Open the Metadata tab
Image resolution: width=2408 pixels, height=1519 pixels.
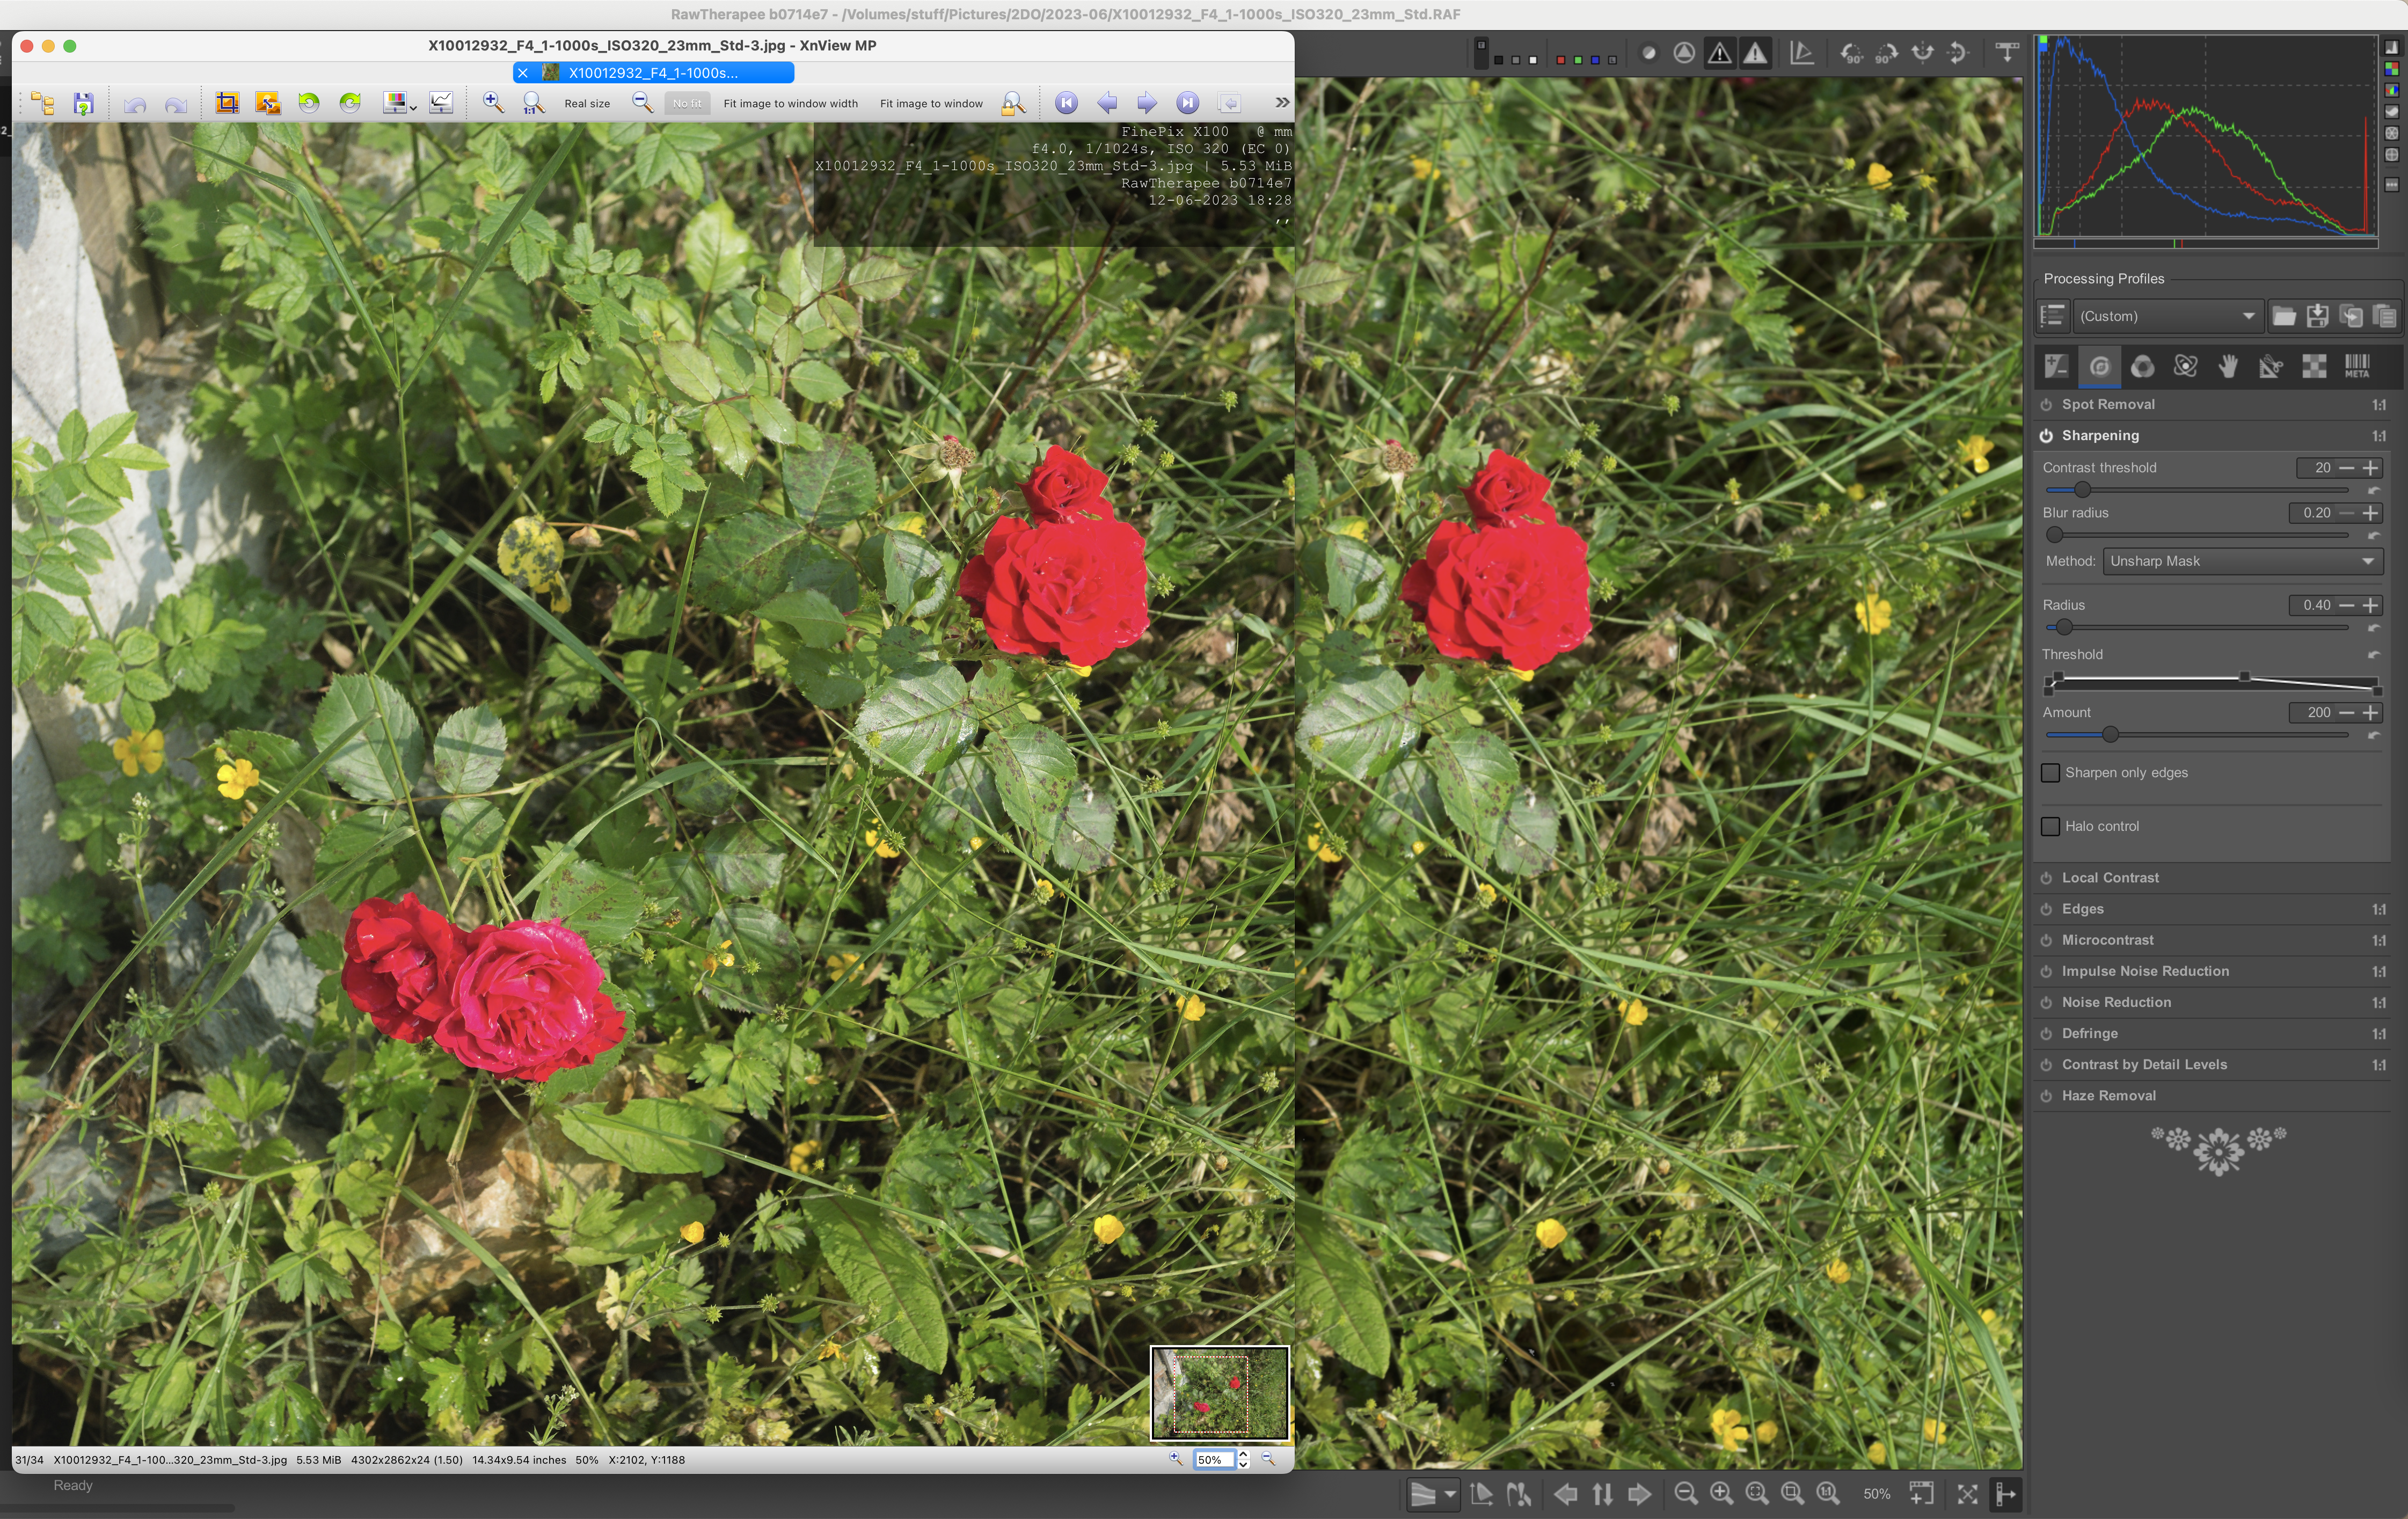point(2356,367)
